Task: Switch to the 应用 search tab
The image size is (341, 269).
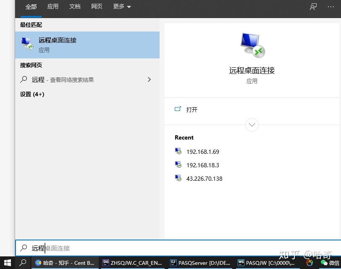Action: point(53,7)
